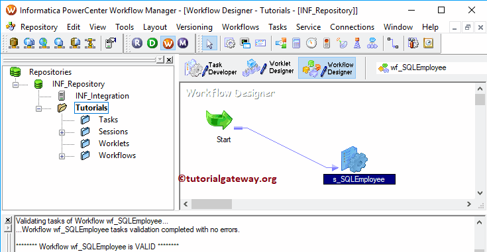Switch to the Task Developer tool
This screenshot has width=487, height=252.
(x=211, y=68)
